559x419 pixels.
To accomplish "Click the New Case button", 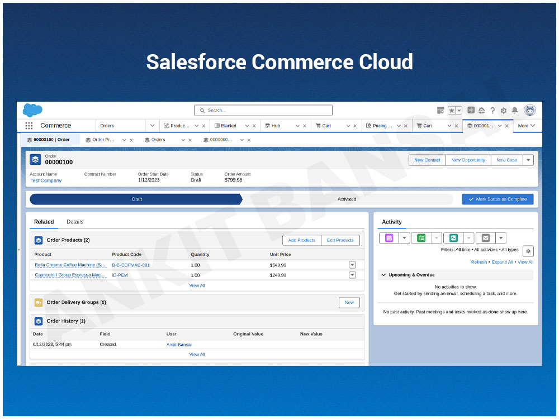I will [506, 160].
